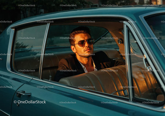165x116 pixels.
Task: Click the door keyhole below the handle
Action: tap(18, 104)
